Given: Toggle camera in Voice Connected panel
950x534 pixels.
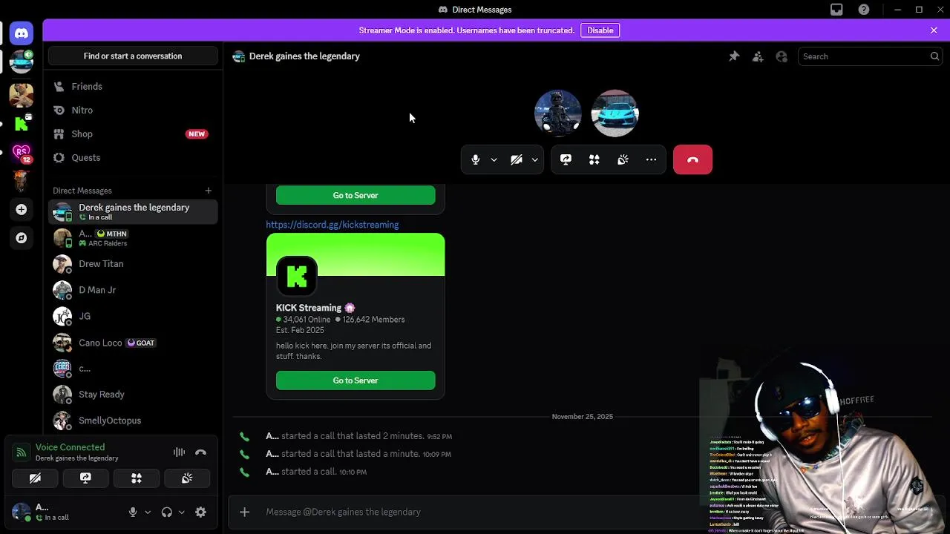Looking at the screenshot, I should [35, 478].
